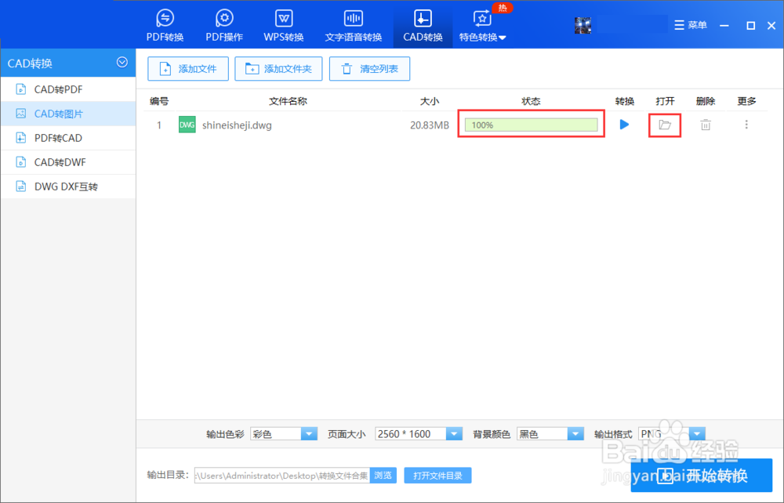This screenshot has width=784, height=503.
Task: Minimize the converter window
Action: (724, 26)
